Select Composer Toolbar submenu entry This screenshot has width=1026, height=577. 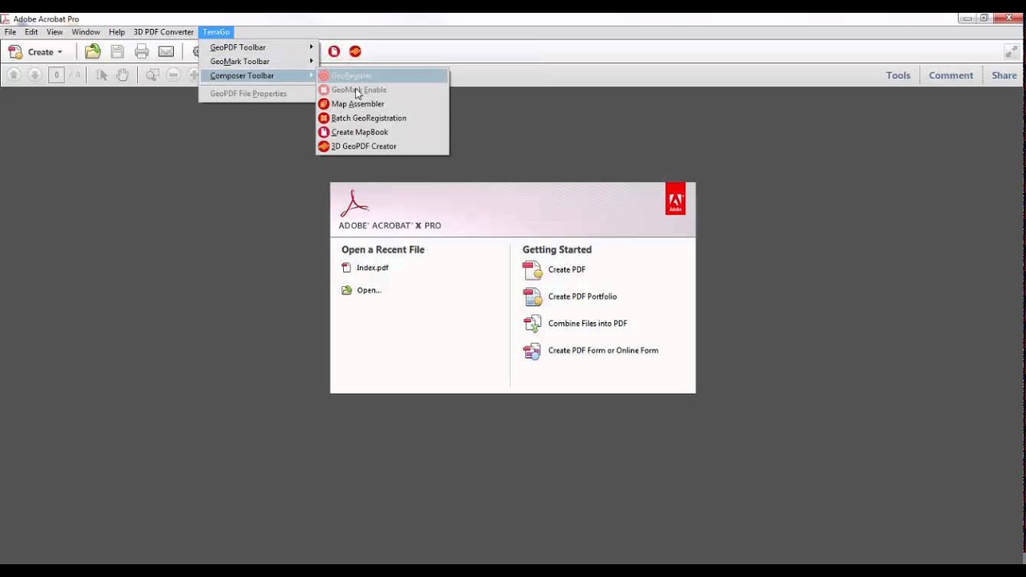258,75
